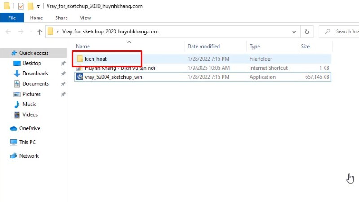Go up one folder level

(40, 31)
